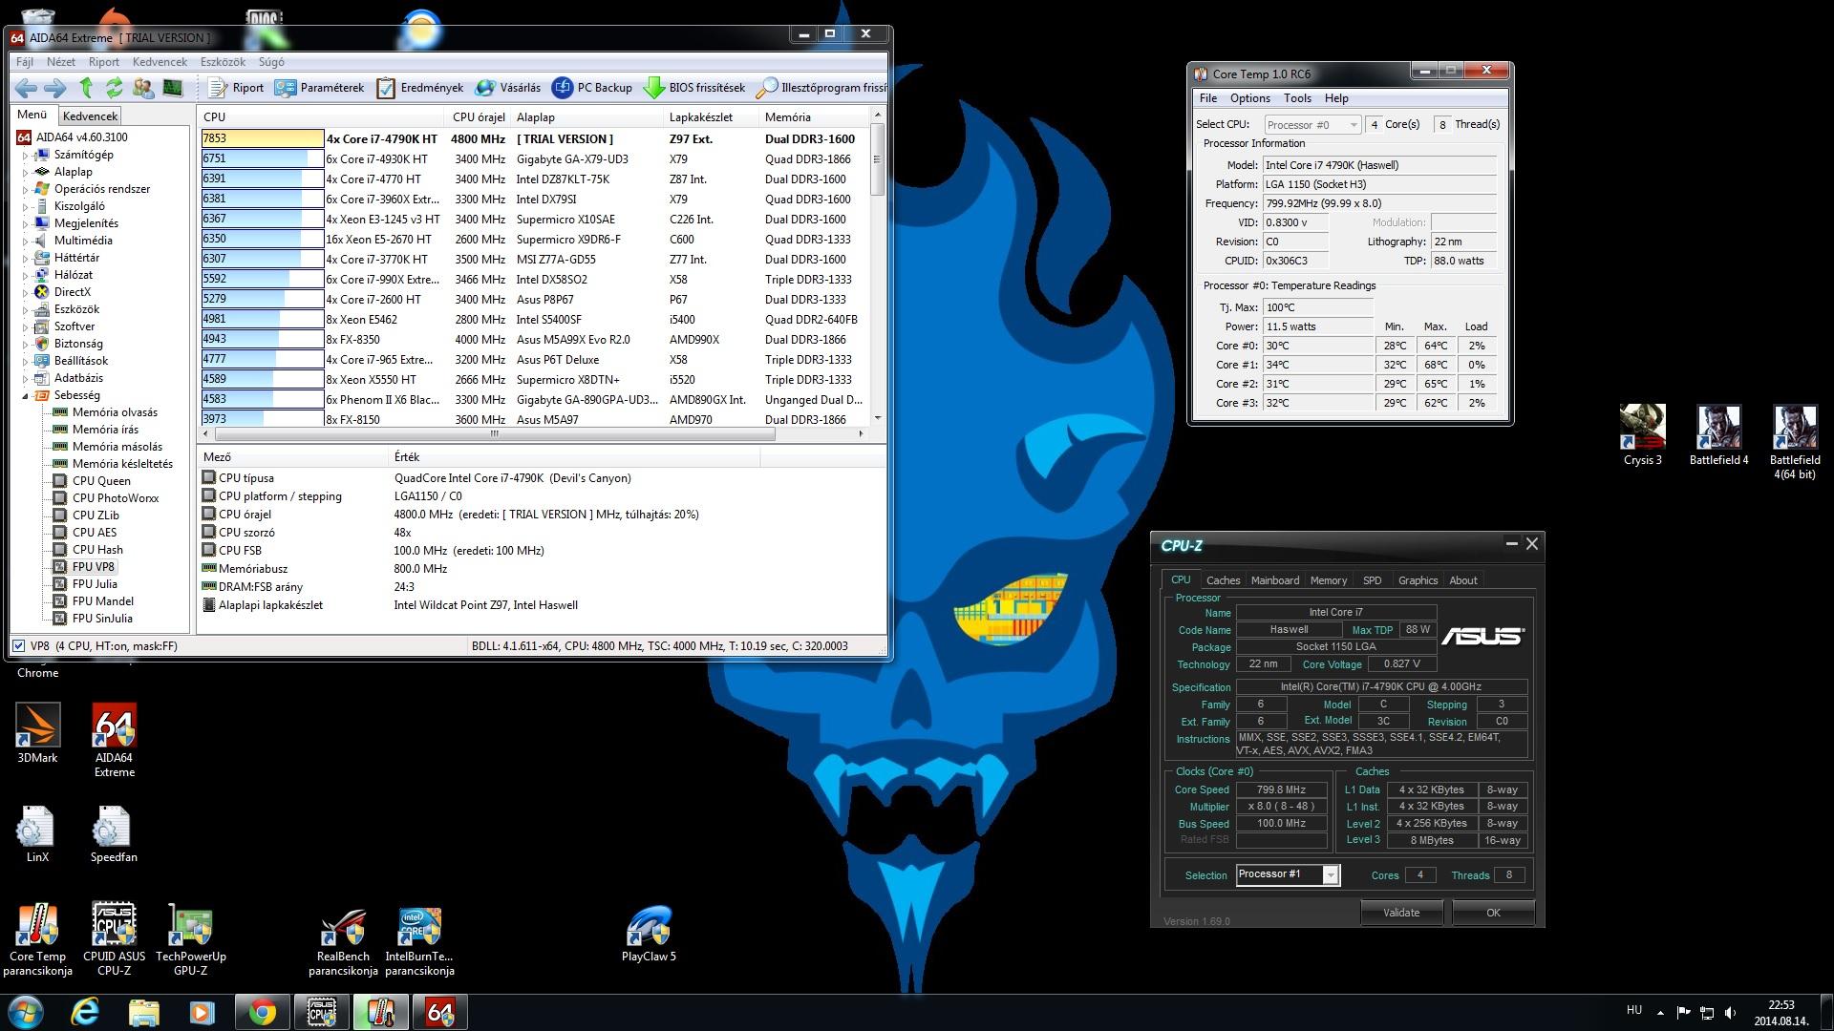Image resolution: width=1834 pixels, height=1031 pixels.
Task: Switch to Memory tab in CPU-Z
Action: [x=1328, y=580]
